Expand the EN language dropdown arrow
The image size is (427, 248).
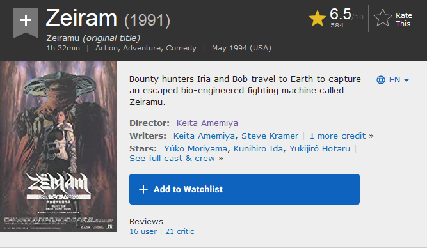(x=407, y=80)
